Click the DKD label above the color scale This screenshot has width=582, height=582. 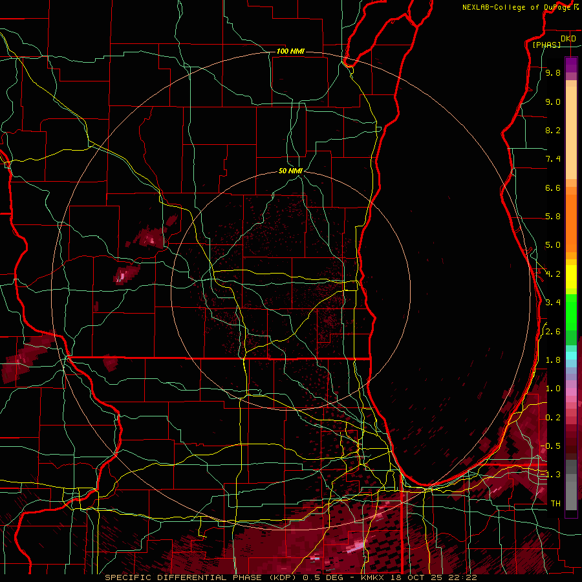[x=568, y=39]
